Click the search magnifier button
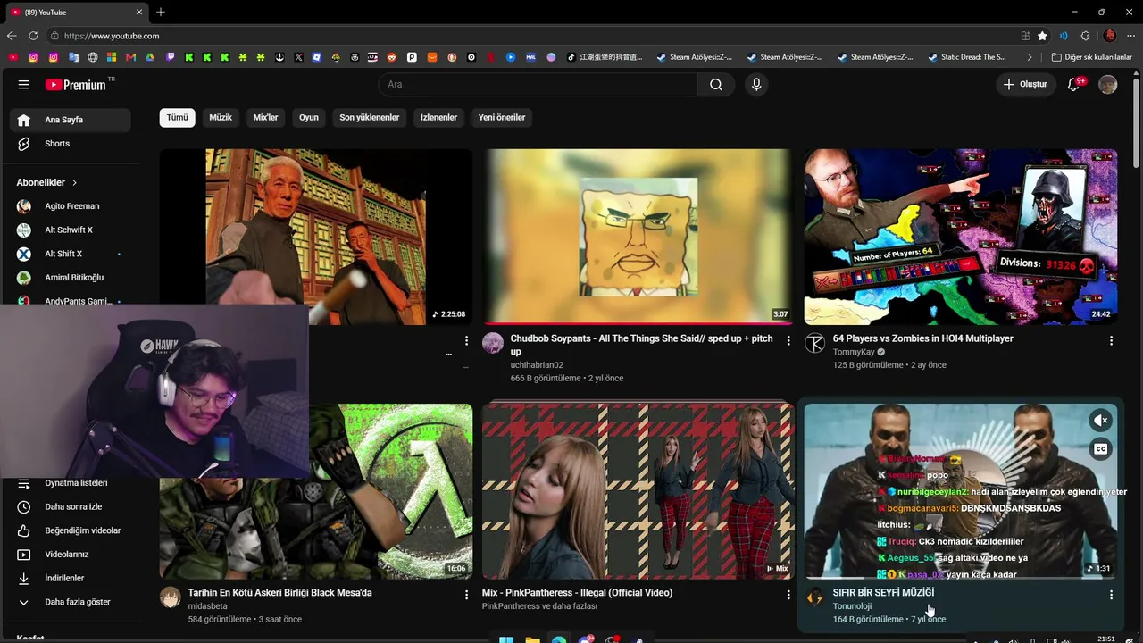The image size is (1143, 643). (x=716, y=85)
